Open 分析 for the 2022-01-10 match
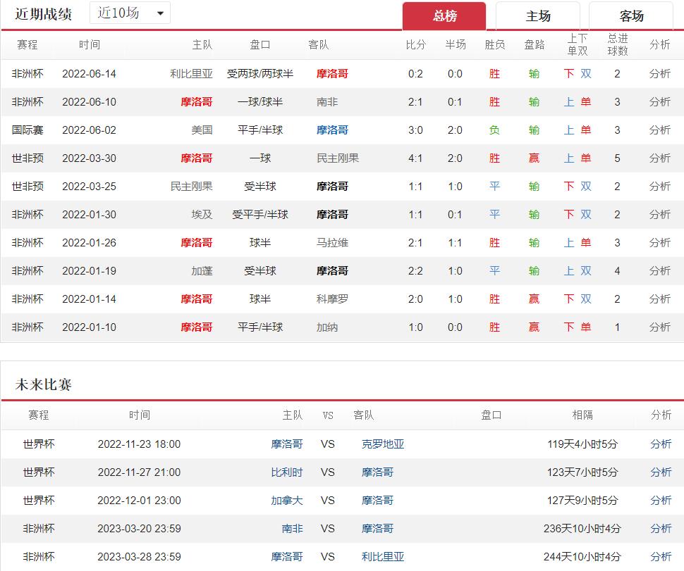 point(659,327)
